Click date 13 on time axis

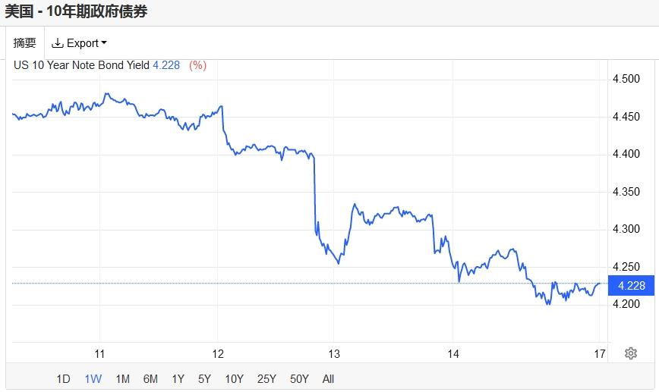tap(334, 353)
